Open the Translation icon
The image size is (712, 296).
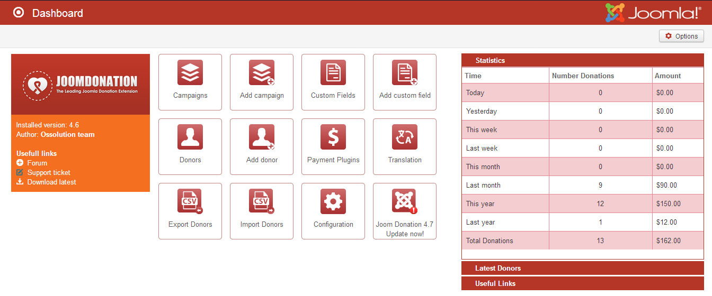405,137
